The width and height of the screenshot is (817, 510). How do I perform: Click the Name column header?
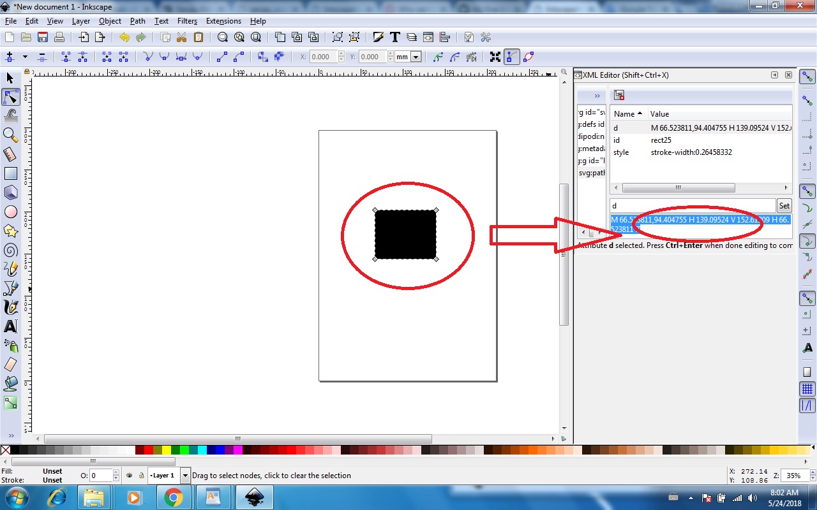(x=628, y=113)
